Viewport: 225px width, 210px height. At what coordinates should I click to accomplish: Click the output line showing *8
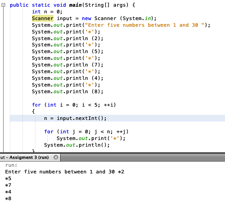8,199
